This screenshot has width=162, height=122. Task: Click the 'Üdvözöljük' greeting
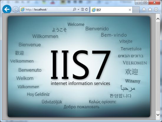[x=52, y=102]
